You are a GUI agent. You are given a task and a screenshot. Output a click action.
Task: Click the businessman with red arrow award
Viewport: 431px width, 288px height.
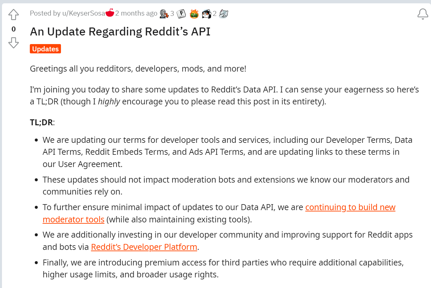tap(164, 14)
